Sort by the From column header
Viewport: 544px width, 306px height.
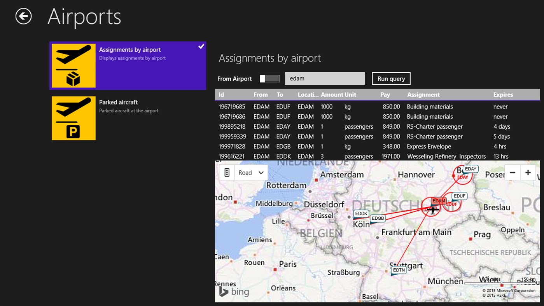click(x=261, y=94)
